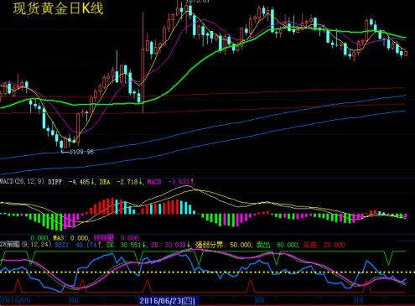Click the 06 month marker on axis
Screen dimensions: 415x306
click(x=75, y=301)
